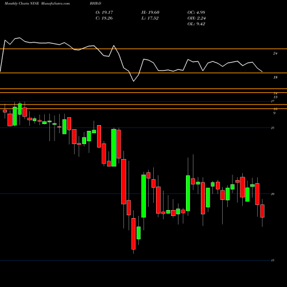Click the close value "C: 18.26"
Screen dimensions: 287x287
104,18
